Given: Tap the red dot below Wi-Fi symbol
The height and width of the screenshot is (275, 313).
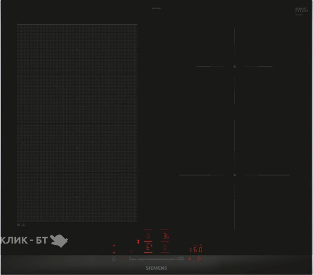Looking at the screenshot, I should [114, 252].
